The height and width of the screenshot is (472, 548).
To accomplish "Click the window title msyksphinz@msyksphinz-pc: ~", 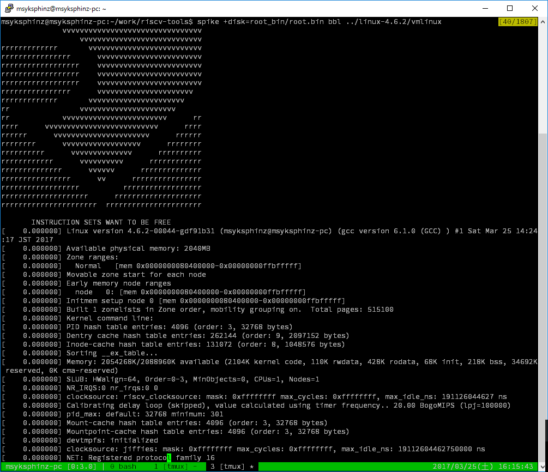I will click(x=61, y=9).
